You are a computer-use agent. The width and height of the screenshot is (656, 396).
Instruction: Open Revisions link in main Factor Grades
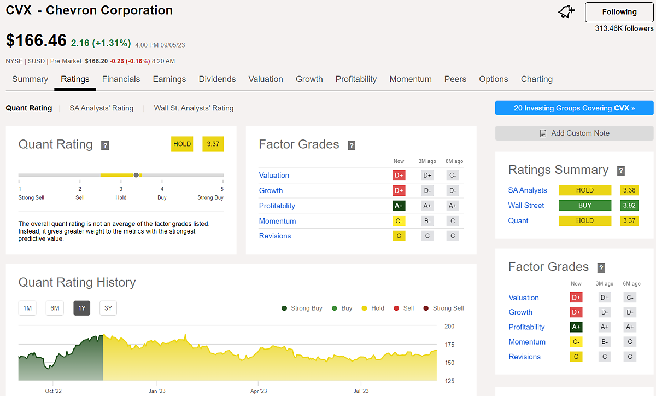pyautogui.click(x=275, y=236)
